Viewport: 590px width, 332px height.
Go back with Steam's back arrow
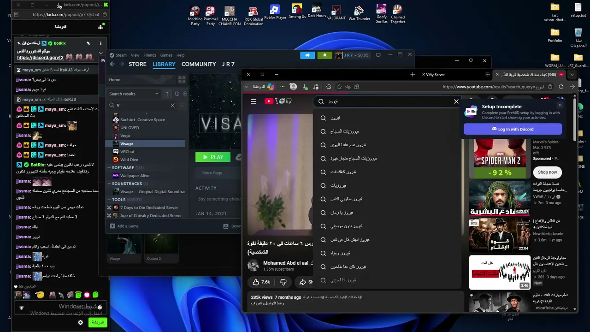point(112,64)
